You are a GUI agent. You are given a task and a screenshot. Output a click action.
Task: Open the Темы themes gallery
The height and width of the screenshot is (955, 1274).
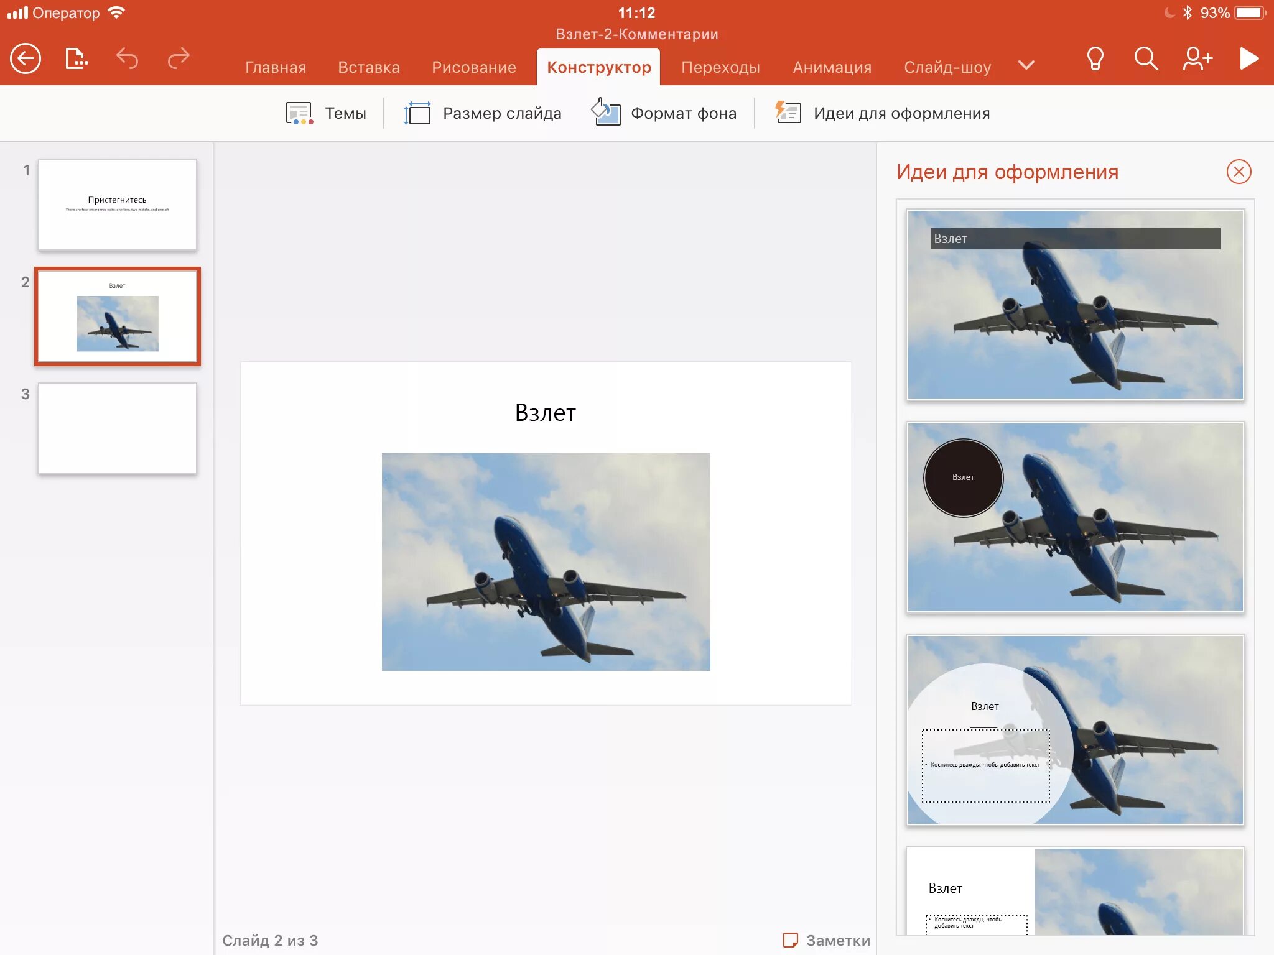326,113
